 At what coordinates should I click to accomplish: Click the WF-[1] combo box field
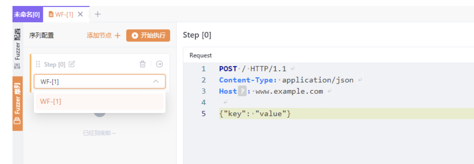94,81
